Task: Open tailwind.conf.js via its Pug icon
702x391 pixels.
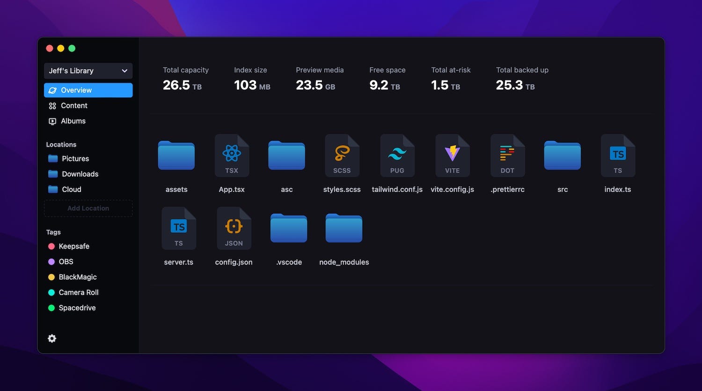Action: pyautogui.click(x=397, y=155)
